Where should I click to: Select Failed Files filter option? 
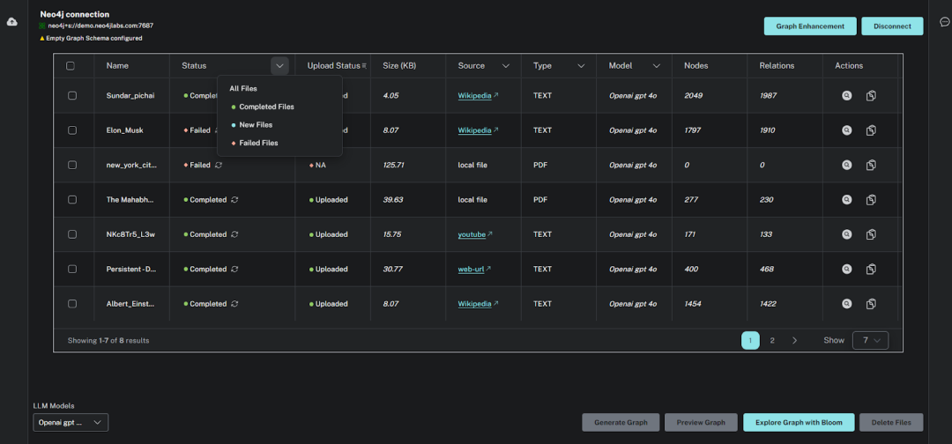click(x=258, y=143)
